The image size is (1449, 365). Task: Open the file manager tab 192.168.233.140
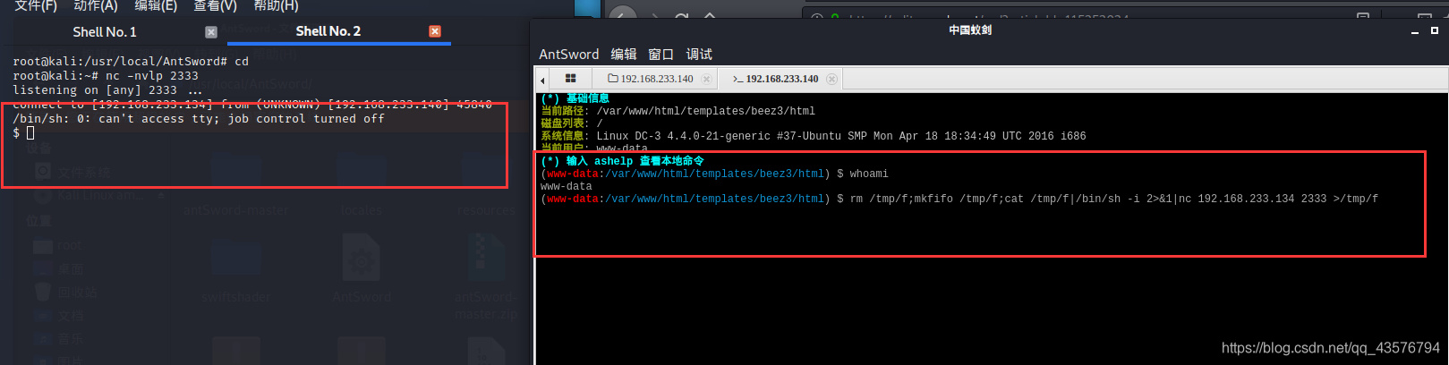pyautogui.click(x=651, y=79)
